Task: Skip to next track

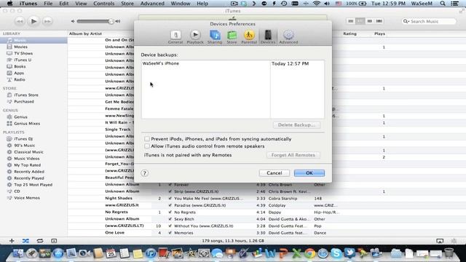Action: 47,21
